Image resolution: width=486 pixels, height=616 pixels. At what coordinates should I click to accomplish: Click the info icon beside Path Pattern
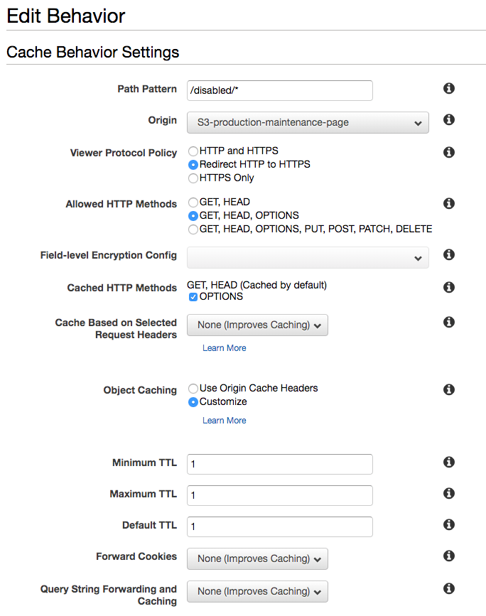pos(448,89)
